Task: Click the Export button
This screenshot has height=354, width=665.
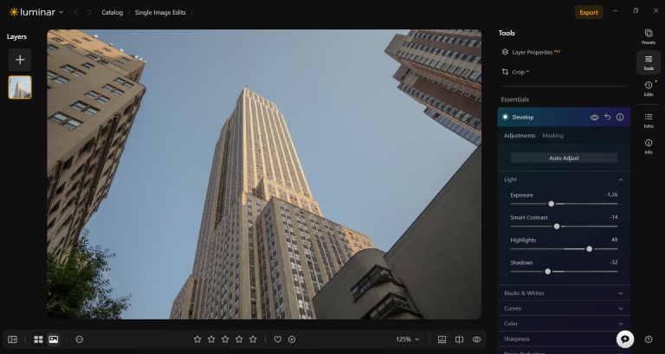Action: [589, 12]
